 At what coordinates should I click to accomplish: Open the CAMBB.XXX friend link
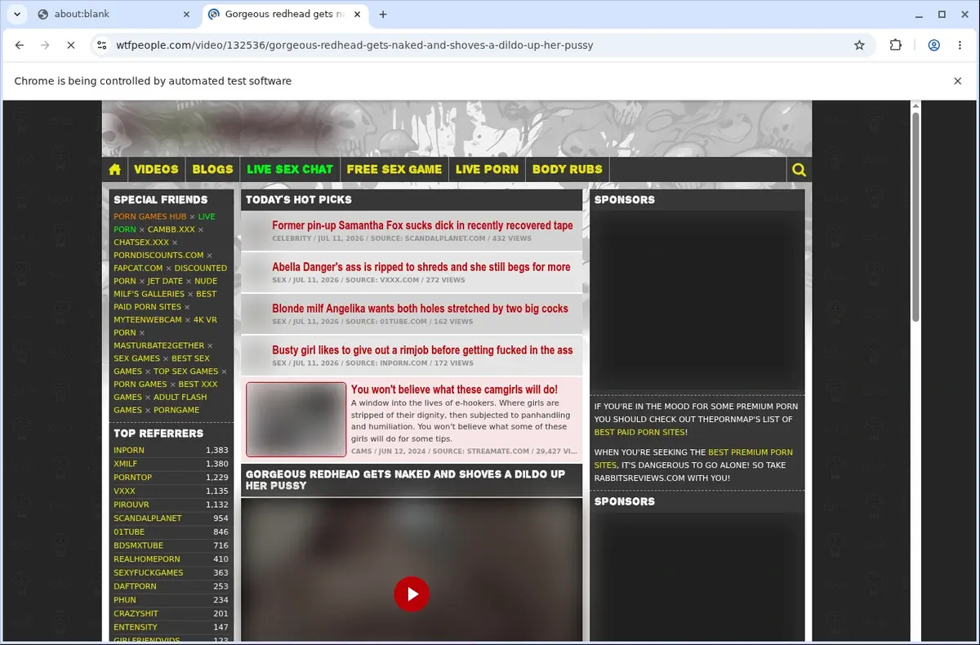171,229
